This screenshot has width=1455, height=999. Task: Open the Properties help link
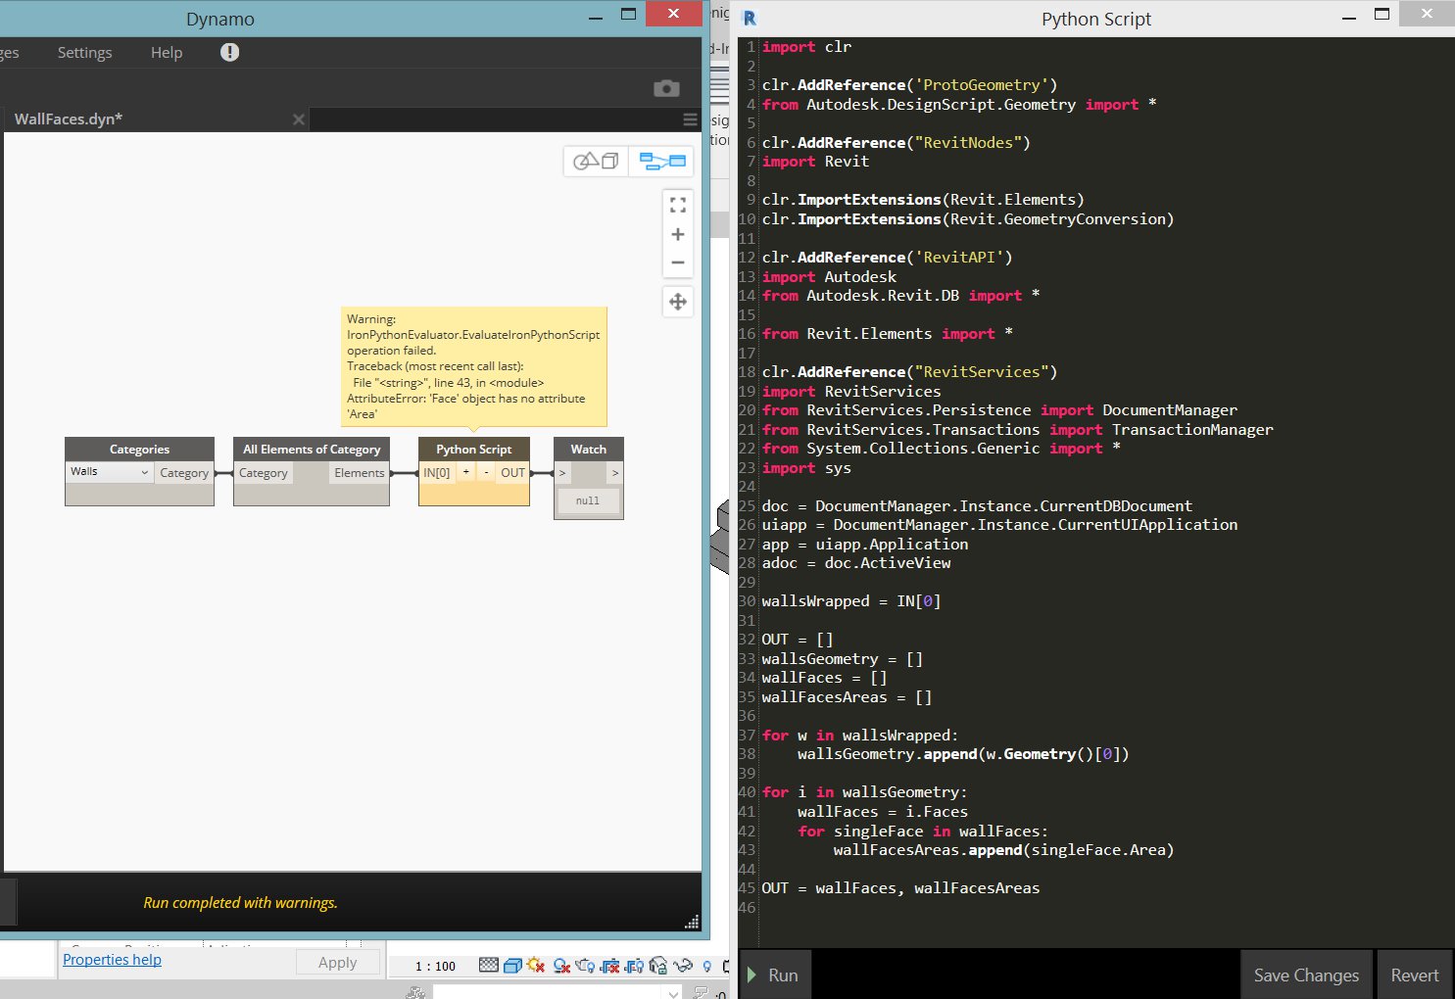tap(112, 960)
